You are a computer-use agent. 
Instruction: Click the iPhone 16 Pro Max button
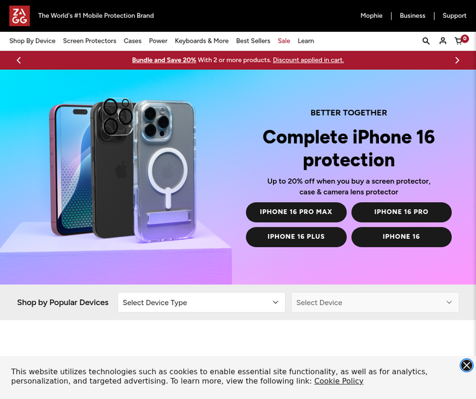[x=296, y=212]
